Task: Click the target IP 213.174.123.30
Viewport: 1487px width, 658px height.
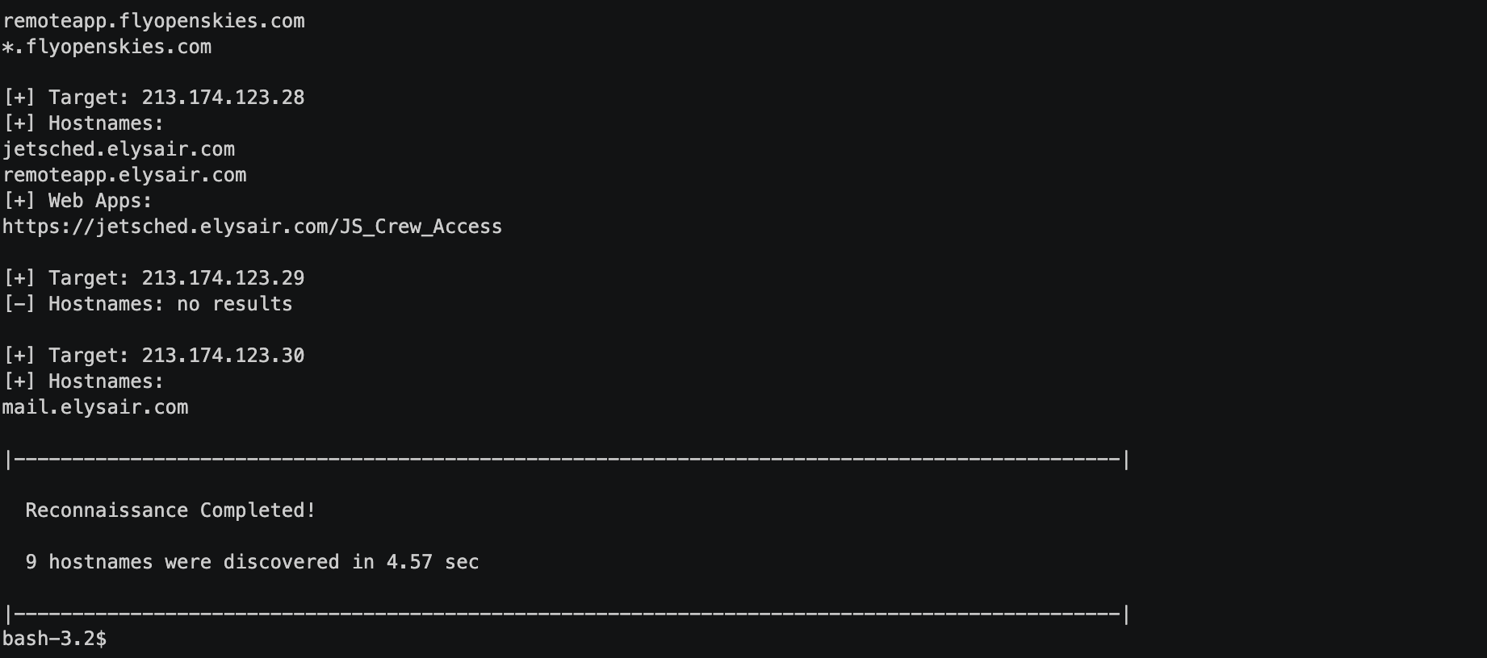Action: pos(223,356)
